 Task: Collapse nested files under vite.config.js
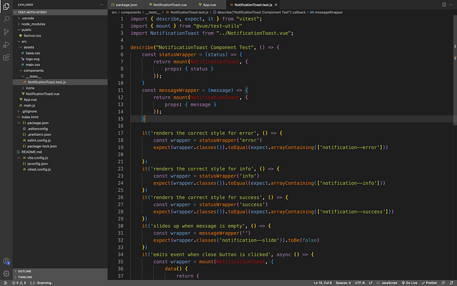coord(19,158)
